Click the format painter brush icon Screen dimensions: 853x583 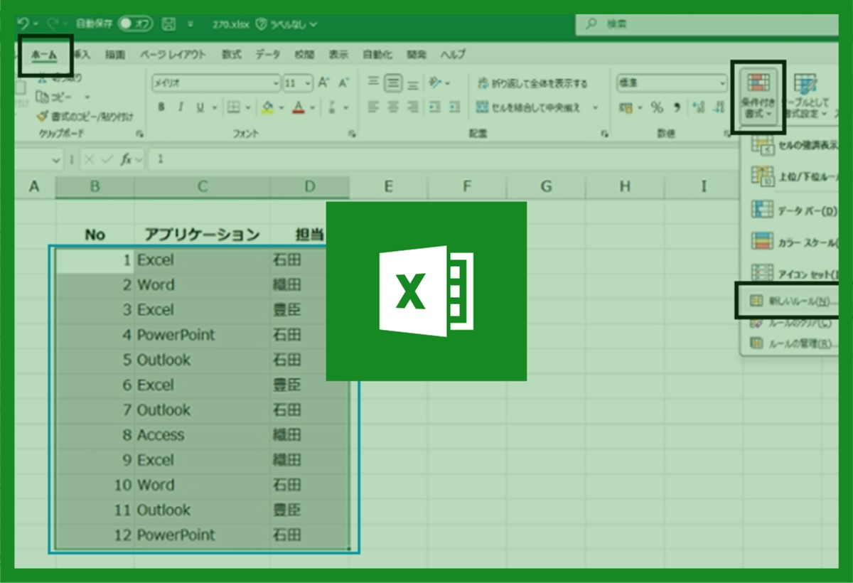(x=42, y=116)
